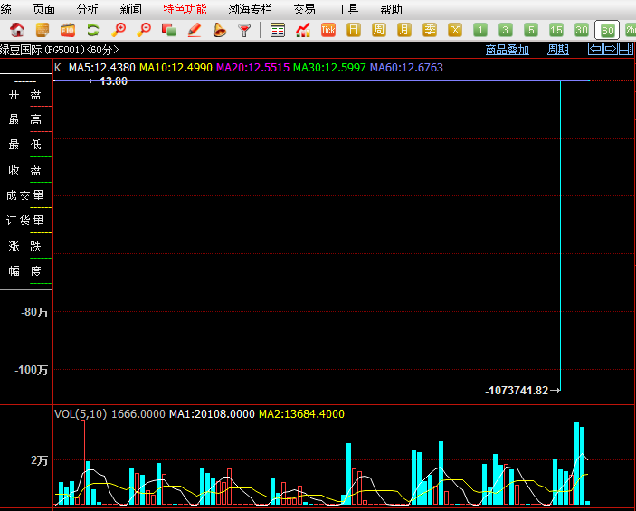Screen dimensions: 636x511
Task: Click the 商品叠加 link
Action: click(507, 50)
